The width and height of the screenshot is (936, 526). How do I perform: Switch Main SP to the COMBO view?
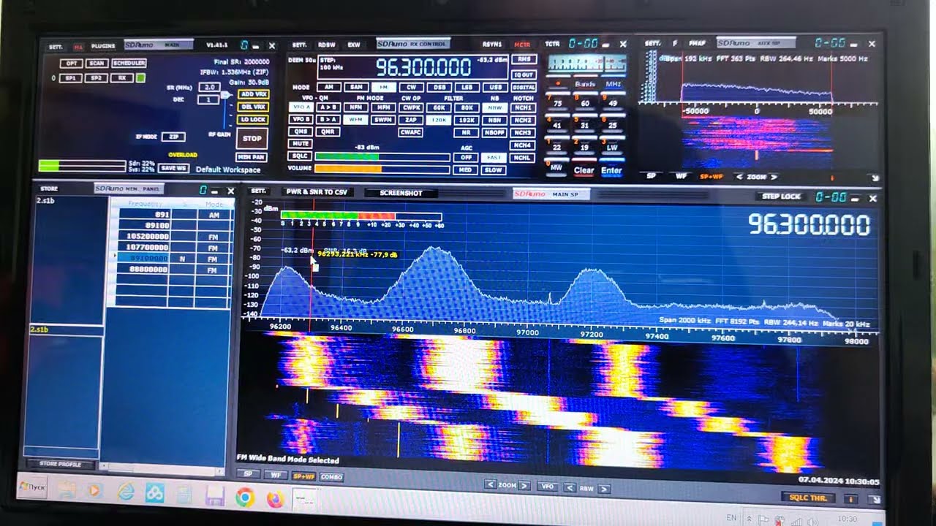pos(331,477)
